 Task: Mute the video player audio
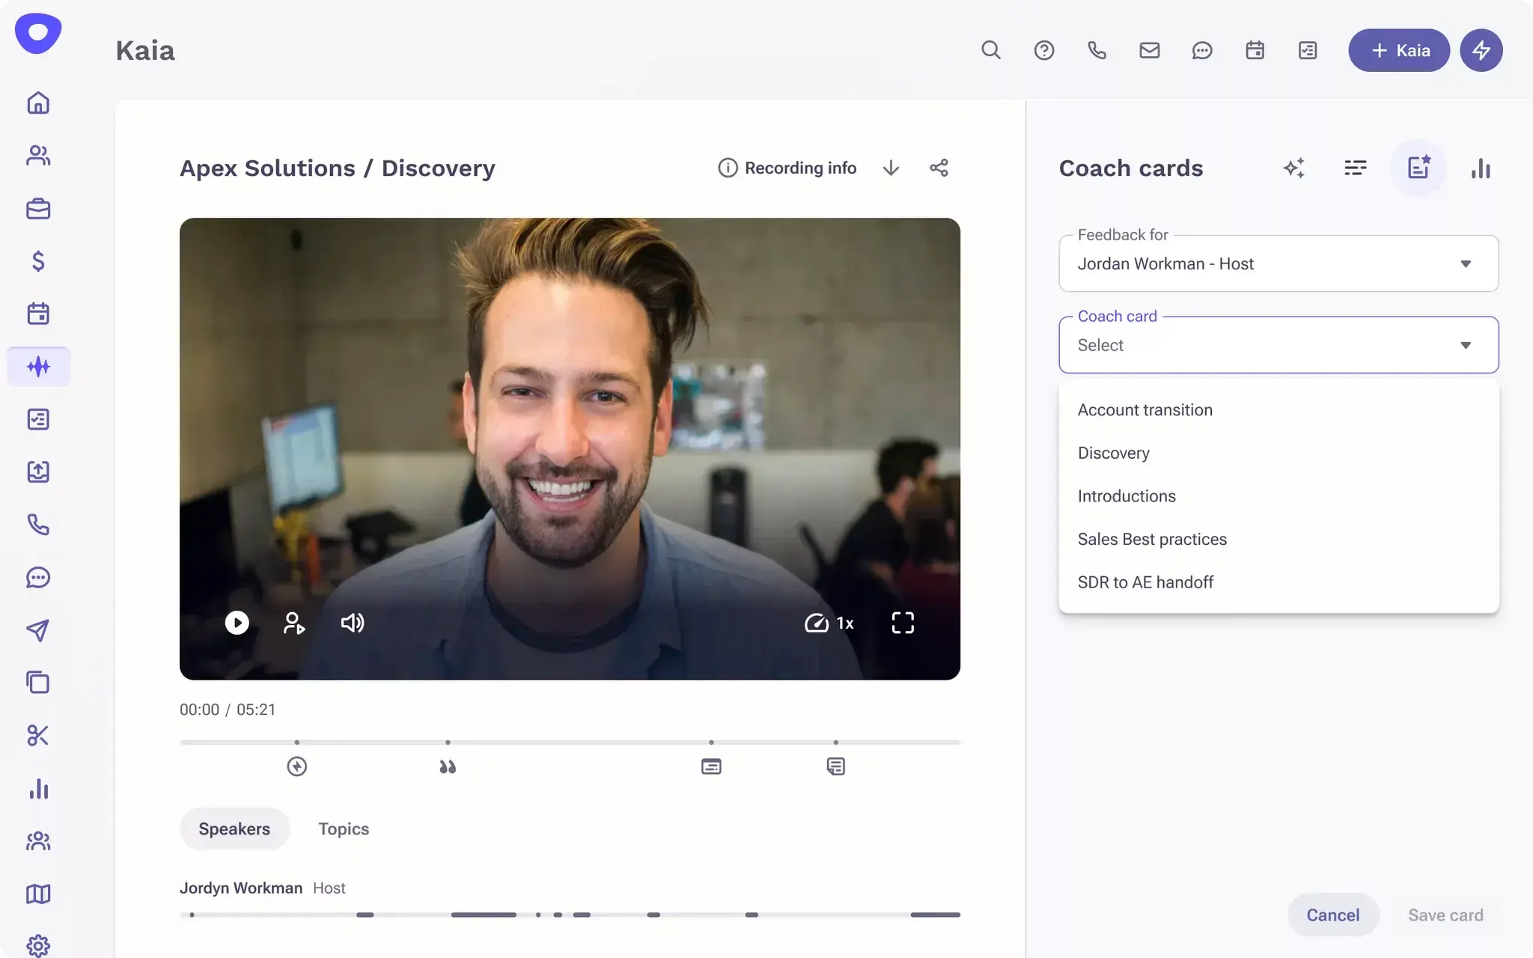point(352,623)
